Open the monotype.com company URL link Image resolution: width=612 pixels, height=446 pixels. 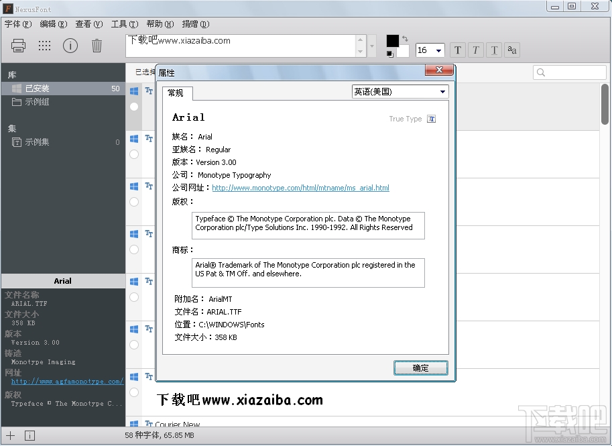tap(300, 188)
